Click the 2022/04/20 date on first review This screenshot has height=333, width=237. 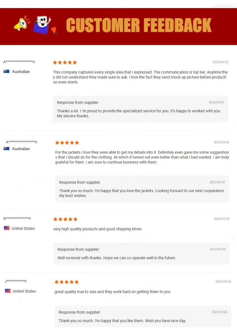[x=220, y=62]
